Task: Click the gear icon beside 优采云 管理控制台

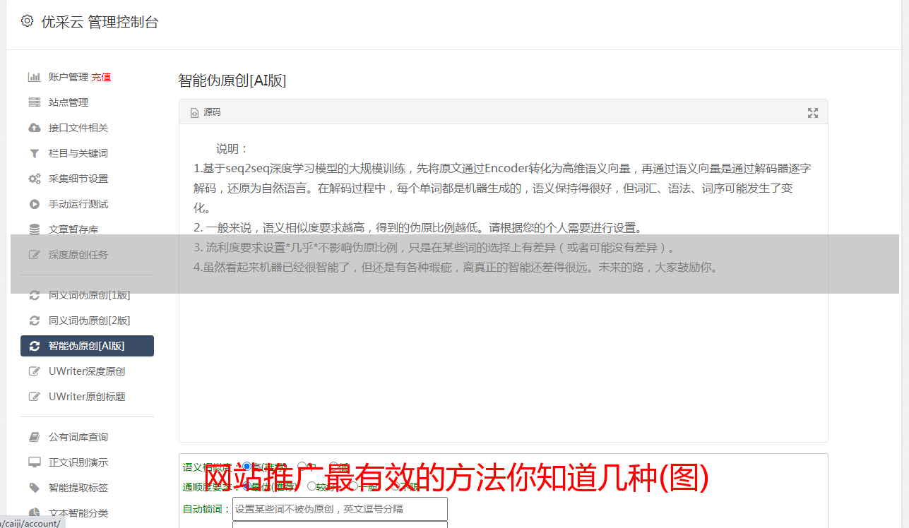Action: (x=27, y=21)
